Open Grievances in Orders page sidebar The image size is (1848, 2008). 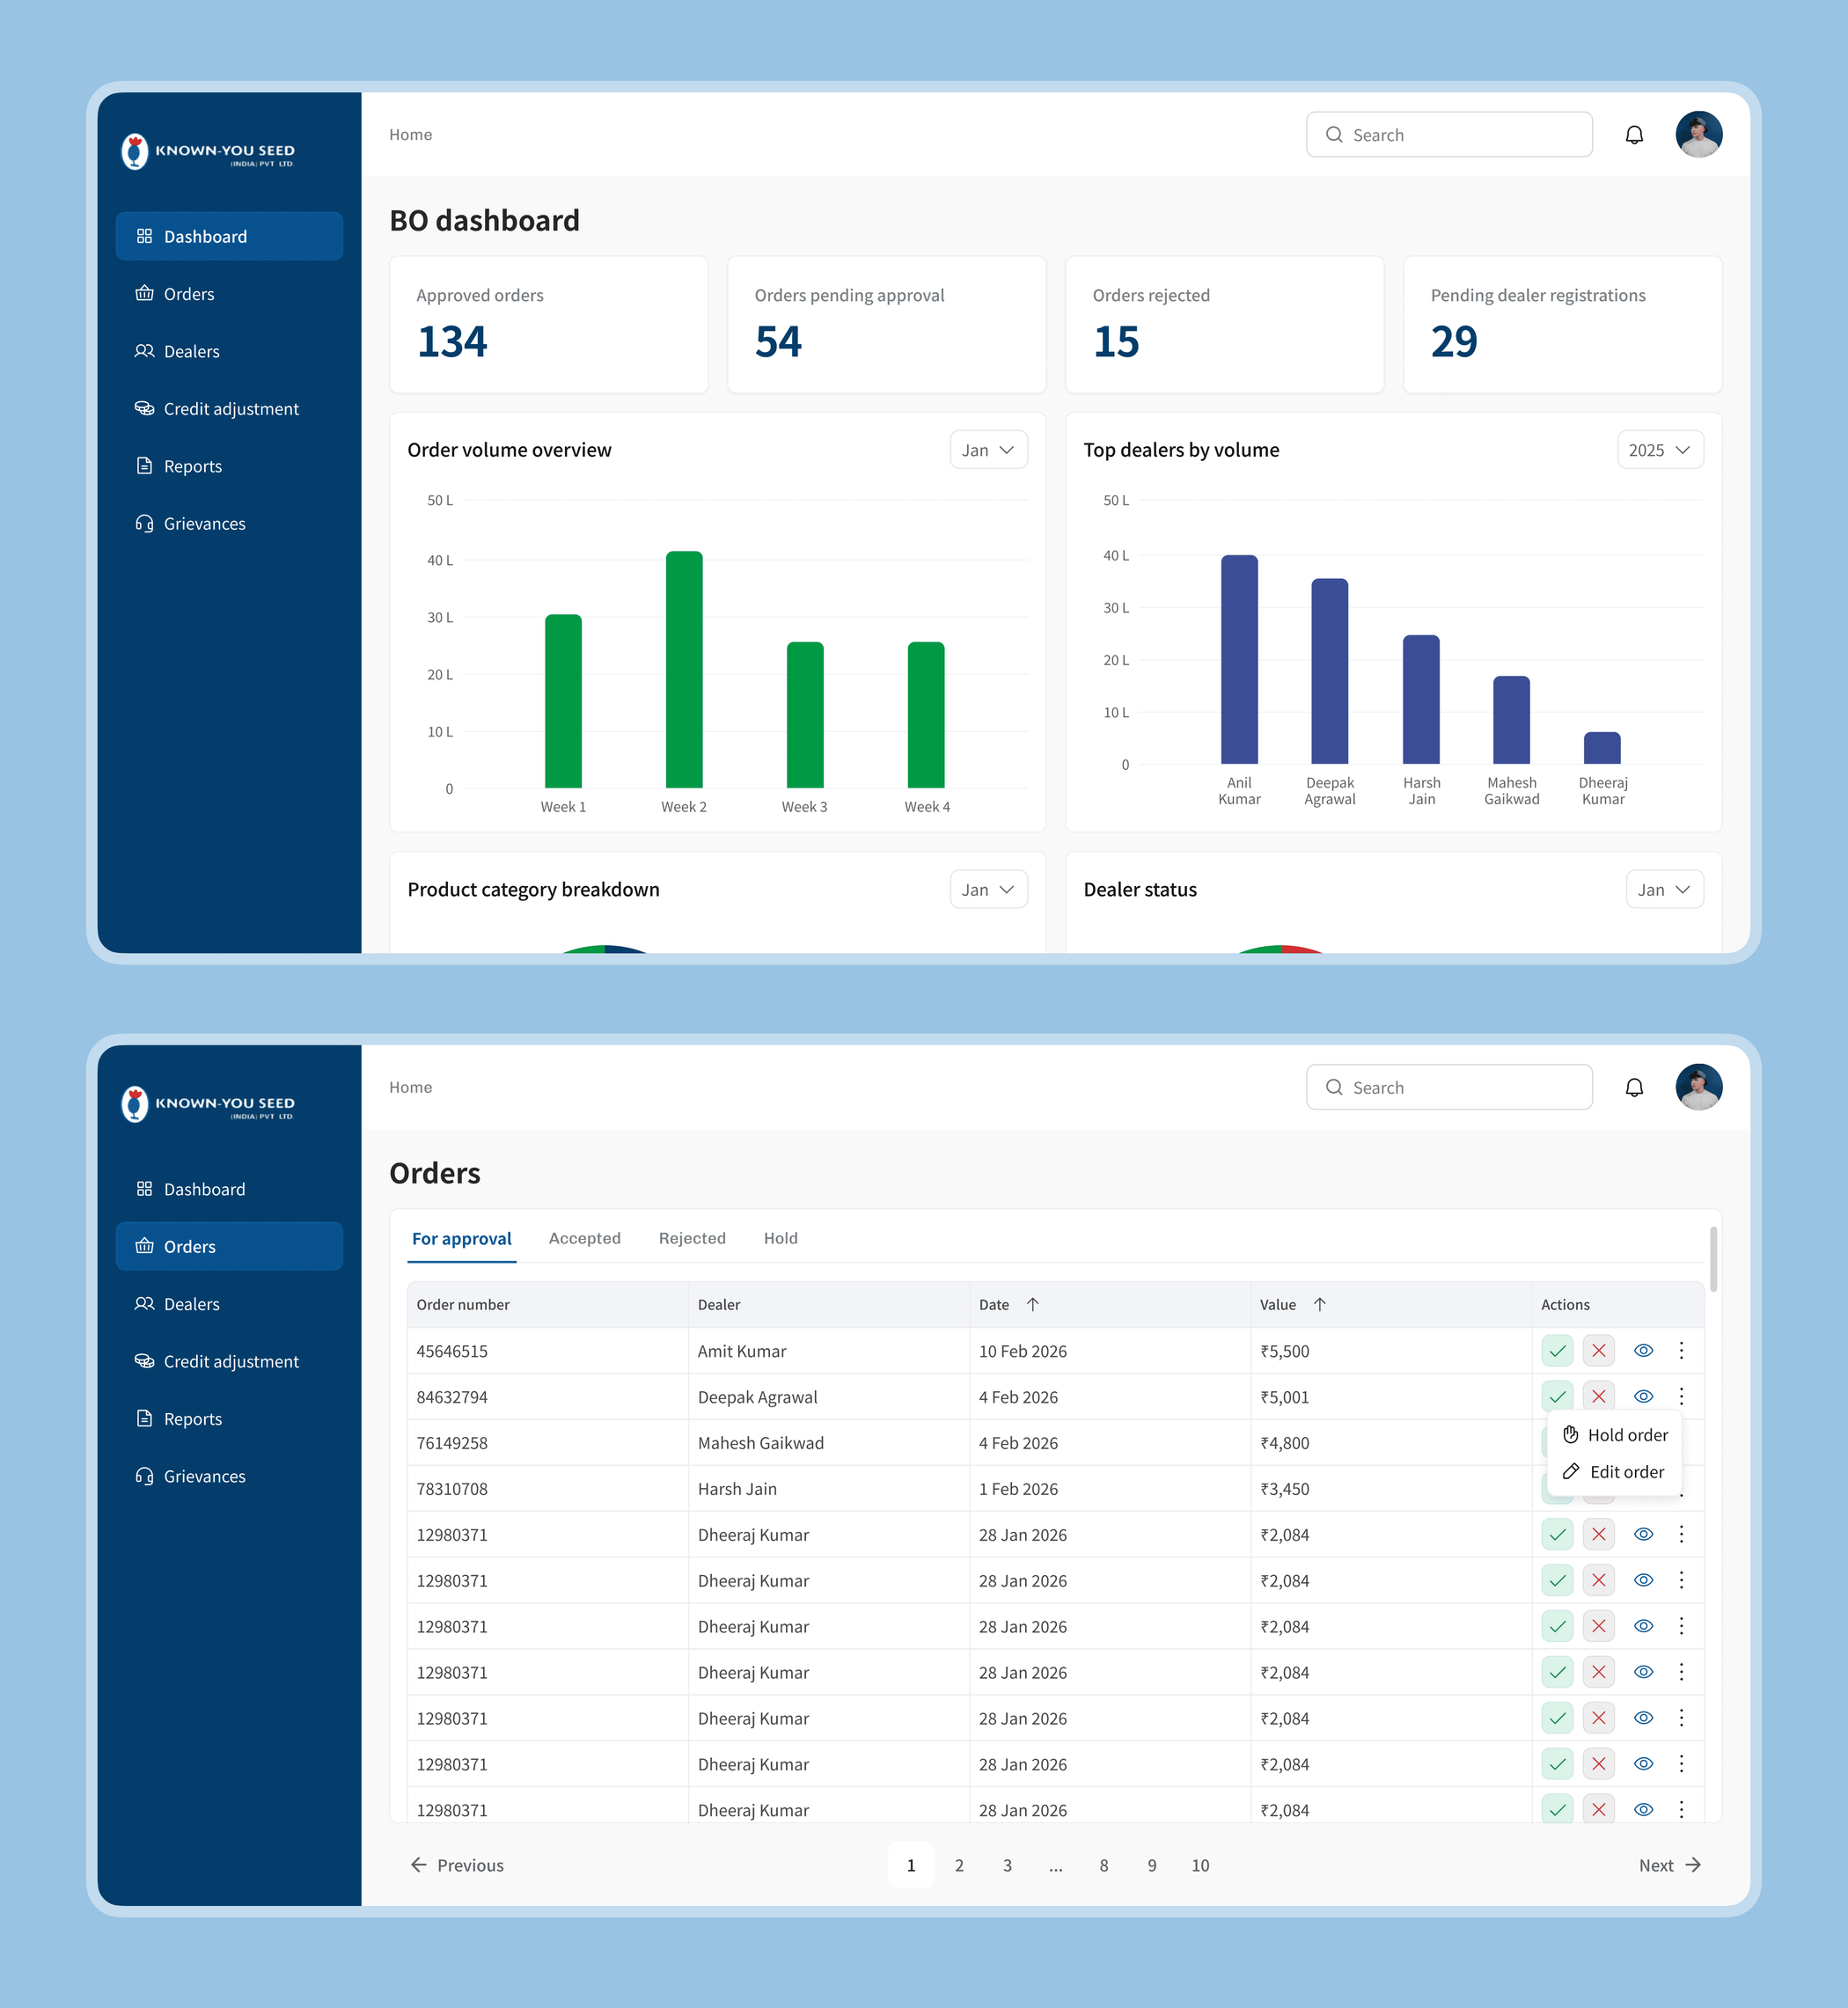point(229,1476)
